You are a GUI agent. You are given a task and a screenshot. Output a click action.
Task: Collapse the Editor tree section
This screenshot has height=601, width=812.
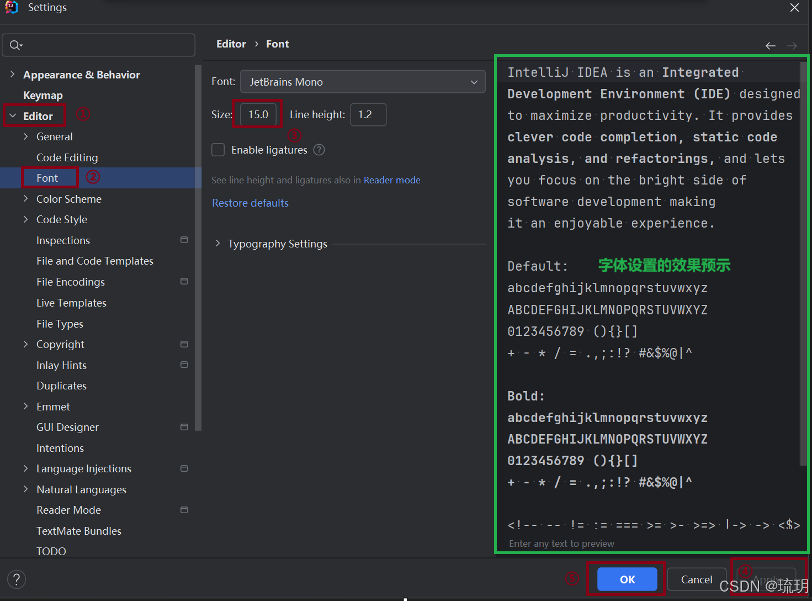pyautogui.click(x=12, y=116)
